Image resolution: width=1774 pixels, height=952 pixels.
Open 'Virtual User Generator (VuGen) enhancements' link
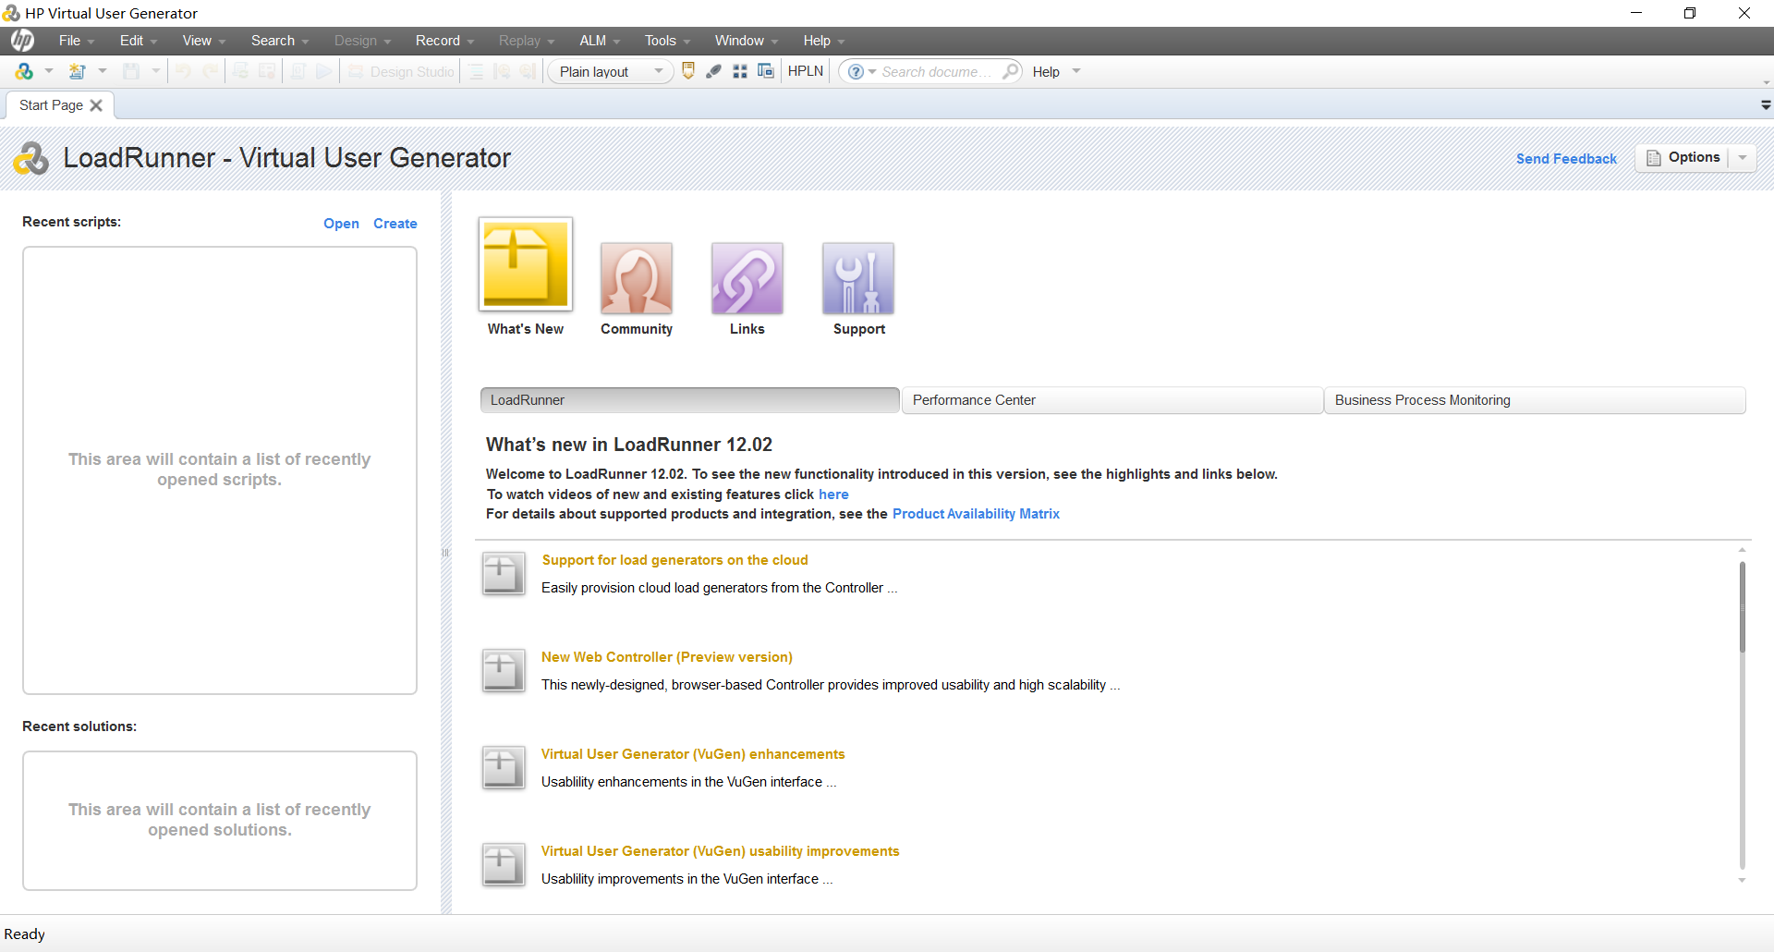[x=693, y=754]
